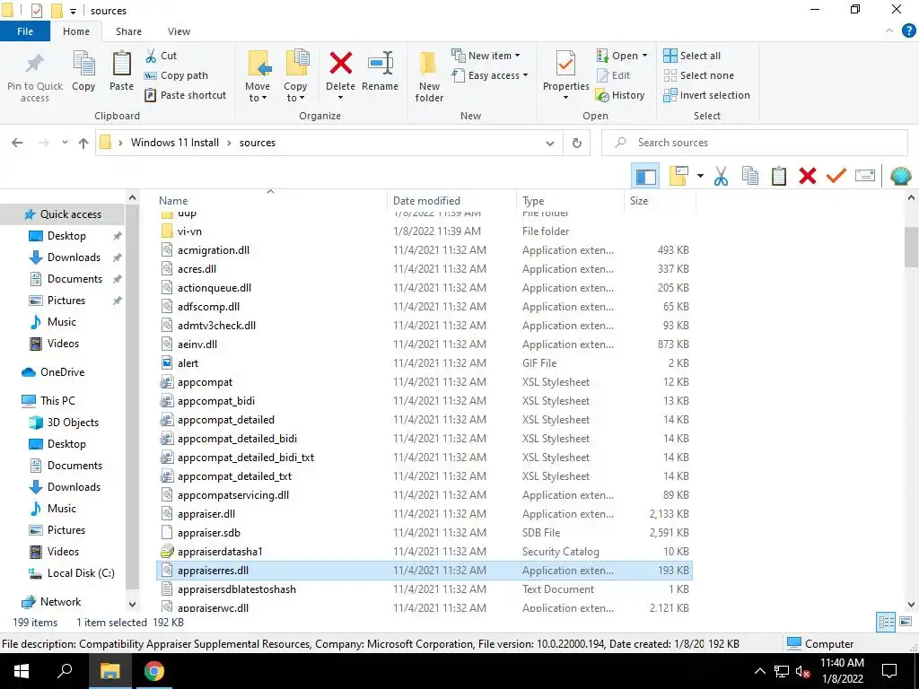Refresh the sources folder view
Image resolution: width=919 pixels, height=689 pixels.
577,143
